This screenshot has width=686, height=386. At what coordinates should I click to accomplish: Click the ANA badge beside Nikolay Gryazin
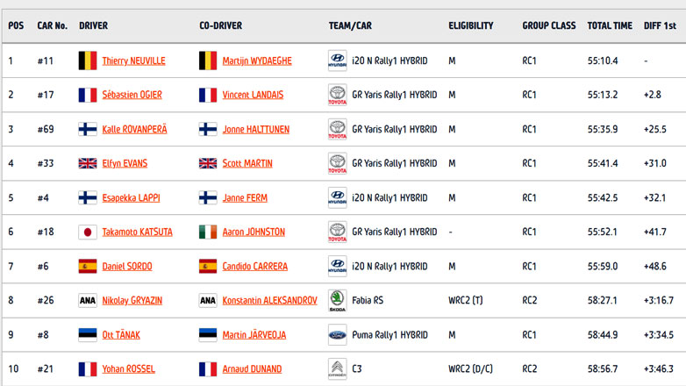click(88, 300)
